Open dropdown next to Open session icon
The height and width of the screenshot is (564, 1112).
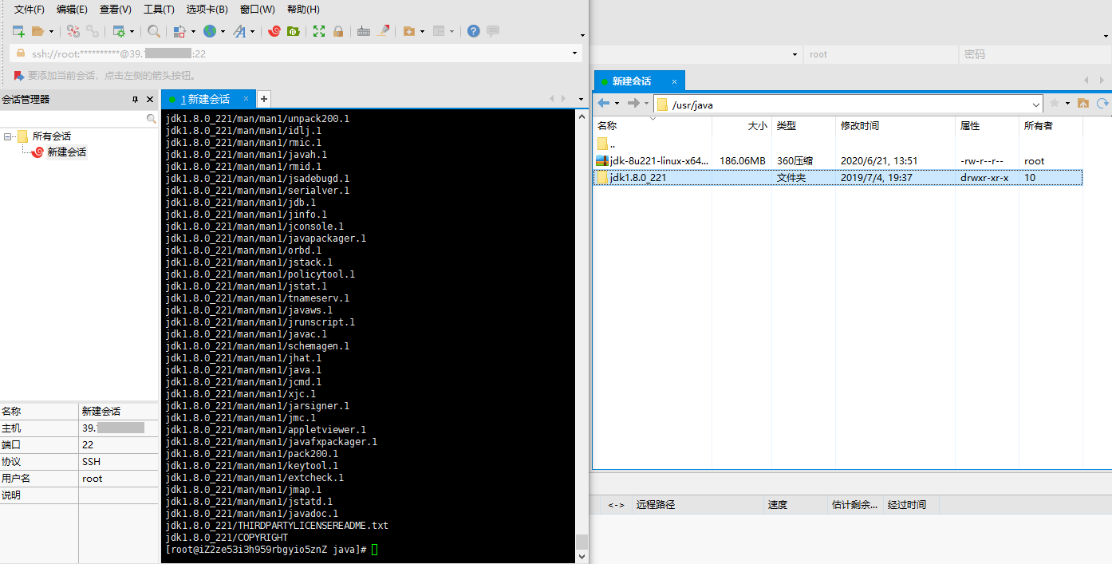pyautogui.click(x=51, y=31)
